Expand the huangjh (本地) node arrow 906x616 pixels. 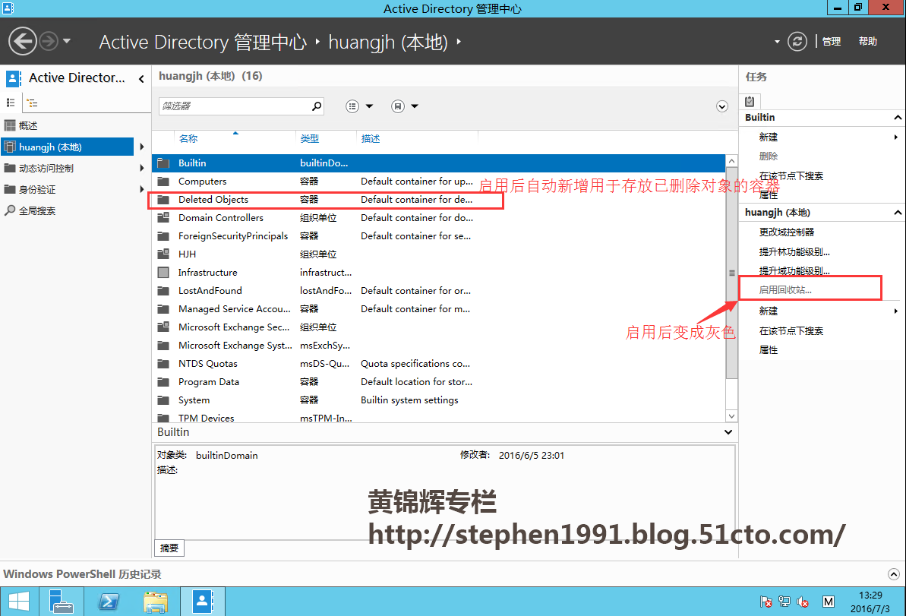pyautogui.click(x=141, y=147)
